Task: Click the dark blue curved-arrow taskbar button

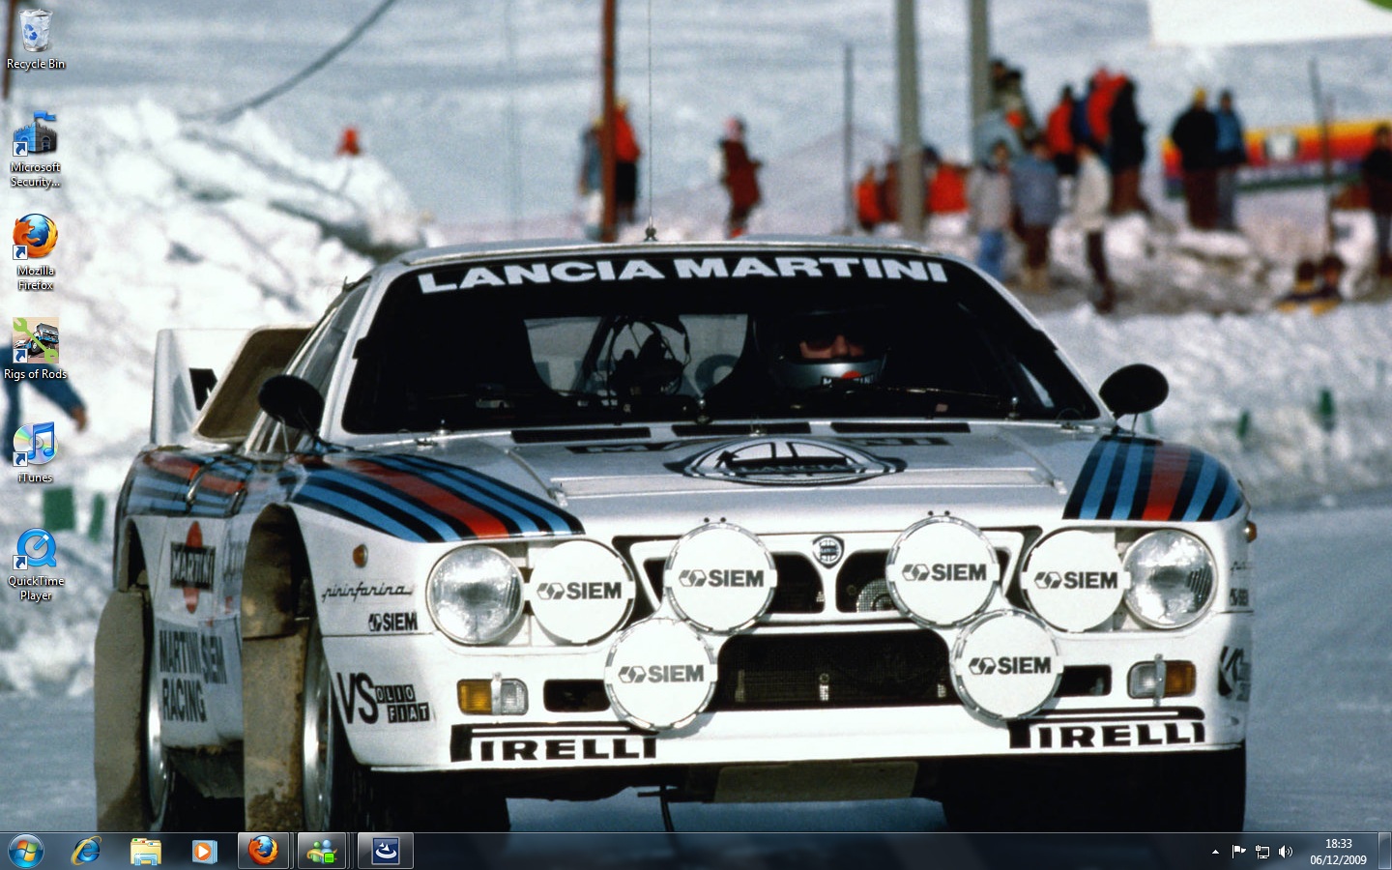Action: (x=386, y=851)
